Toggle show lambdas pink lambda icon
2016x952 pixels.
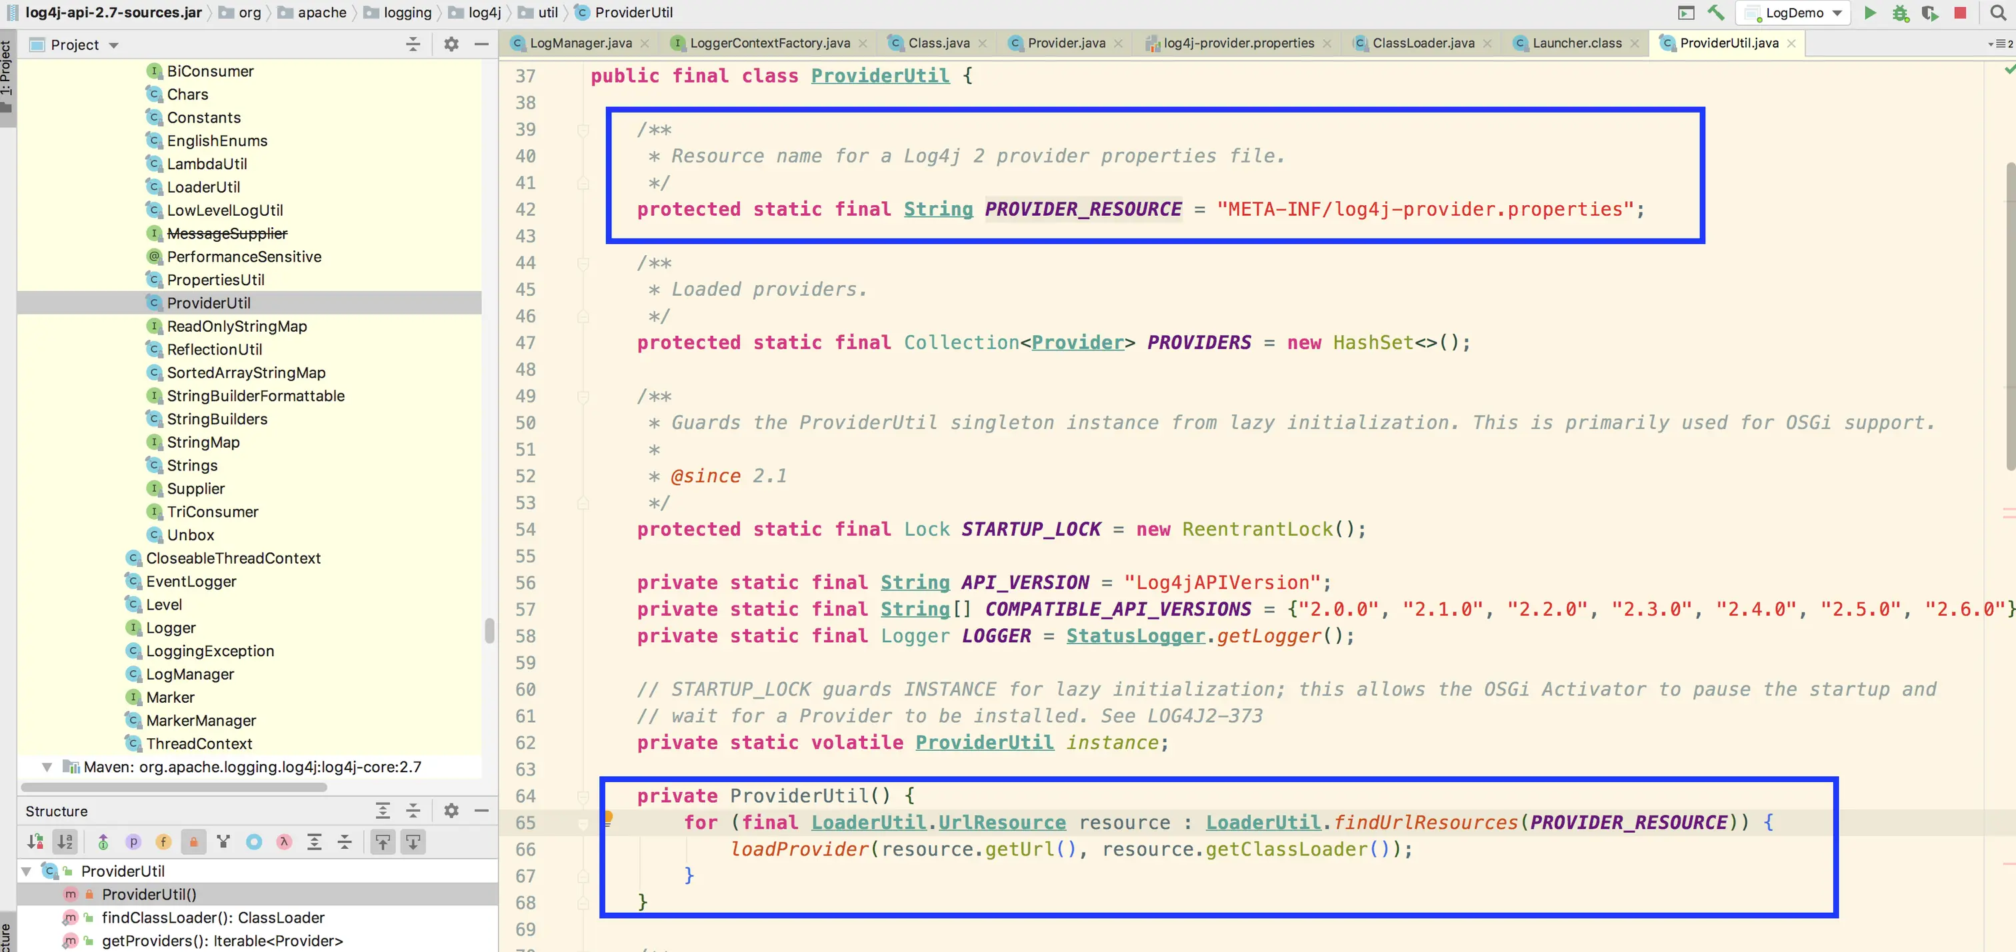[x=284, y=841]
